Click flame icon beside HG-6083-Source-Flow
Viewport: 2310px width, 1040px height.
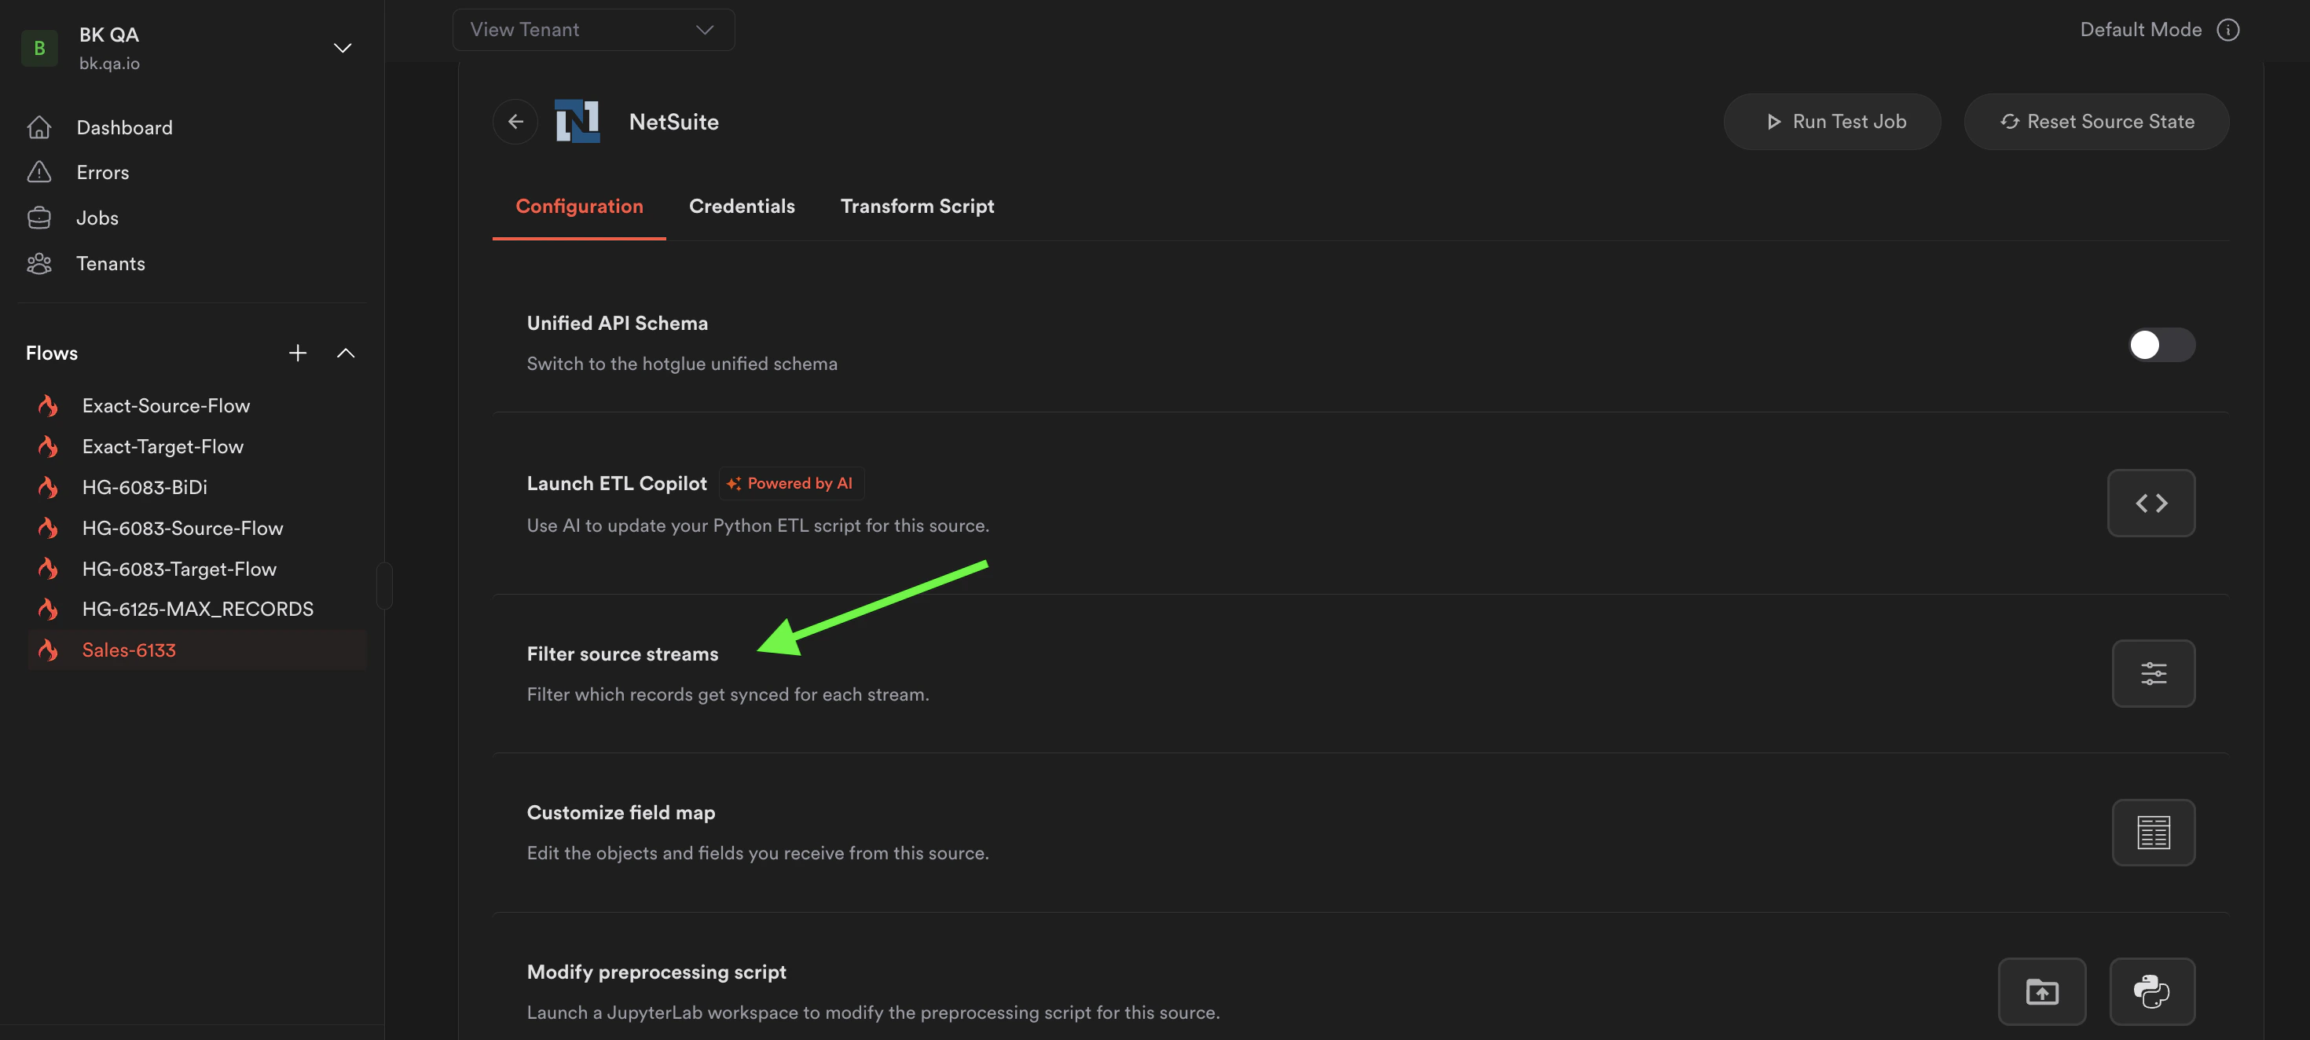coord(49,528)
